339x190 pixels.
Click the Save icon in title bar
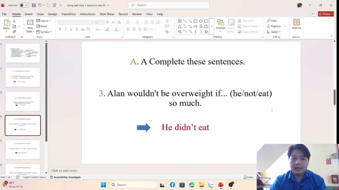[34, 5]
